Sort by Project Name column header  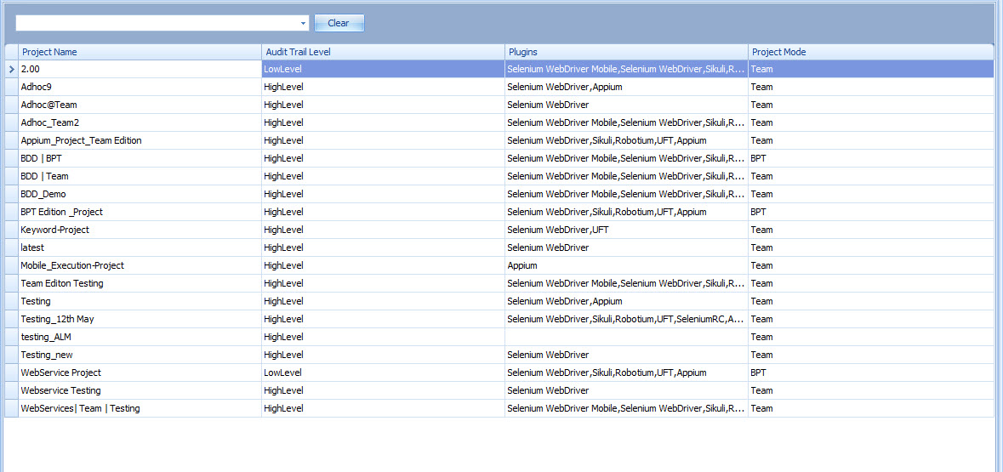[x=140, y=52]
